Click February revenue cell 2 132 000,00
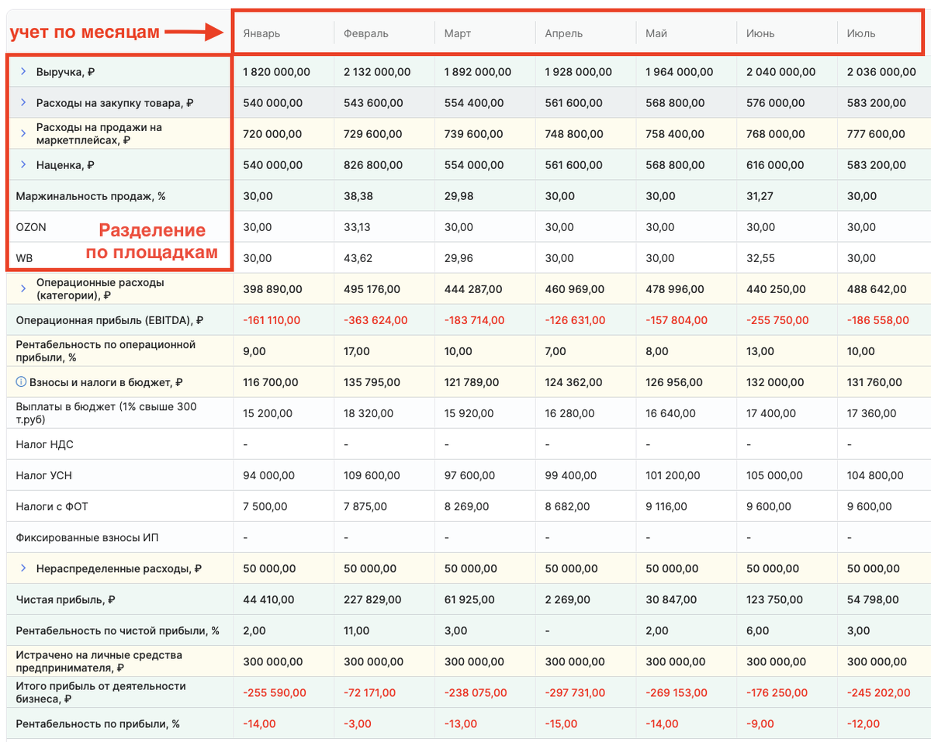The image size is (931, 742). point(377,72)
